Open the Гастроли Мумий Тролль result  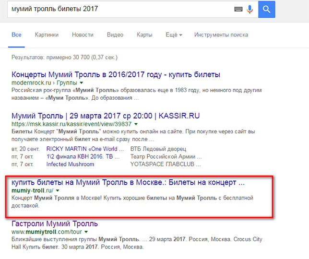tap(55, 224)
